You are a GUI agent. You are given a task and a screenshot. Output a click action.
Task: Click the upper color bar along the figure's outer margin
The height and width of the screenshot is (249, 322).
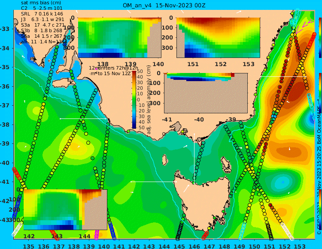pyautogui.click(x=320, y=38)
